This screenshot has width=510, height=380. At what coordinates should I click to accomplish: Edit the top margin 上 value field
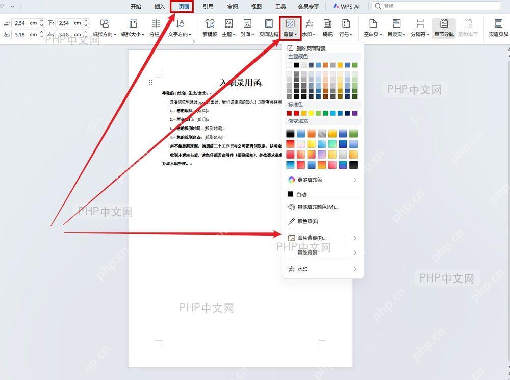tap(25, 23)
